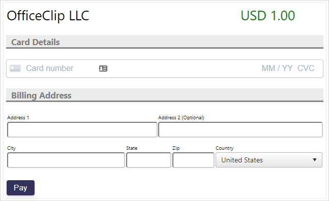Click the State text field

pos(148,160)
